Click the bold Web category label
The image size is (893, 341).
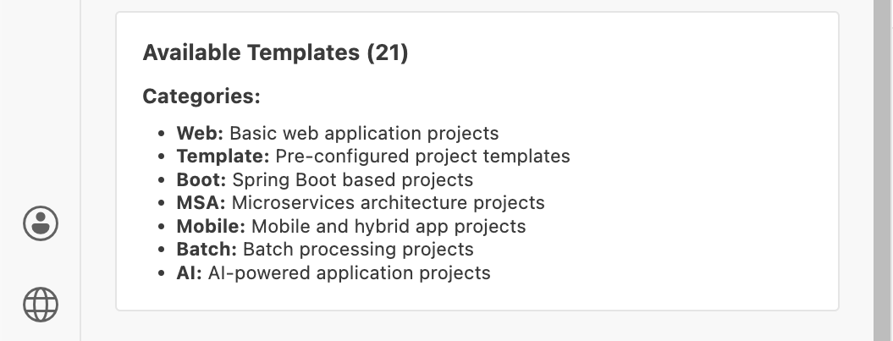(x=200, y=134)
